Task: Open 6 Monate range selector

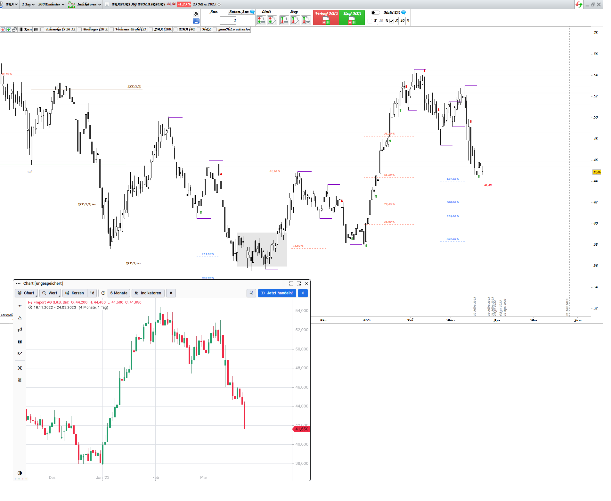Action: click(119, 293)
